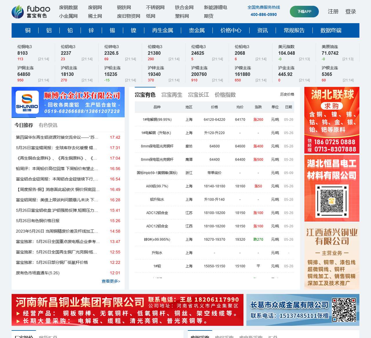This screenshot has height=338, width=371.
Task: Click the 美原油连 quote 71.0742
Action: (x=337, y=53)
